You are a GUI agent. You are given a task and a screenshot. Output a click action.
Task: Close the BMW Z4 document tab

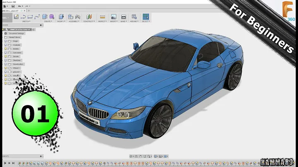[24, 11]
